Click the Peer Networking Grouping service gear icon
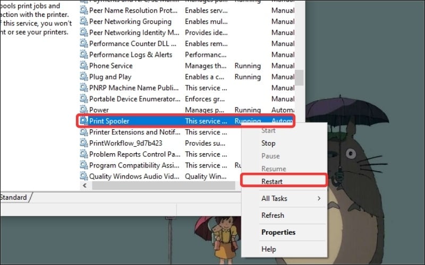Viewport: 425px width, 265px height. point(83,21)
